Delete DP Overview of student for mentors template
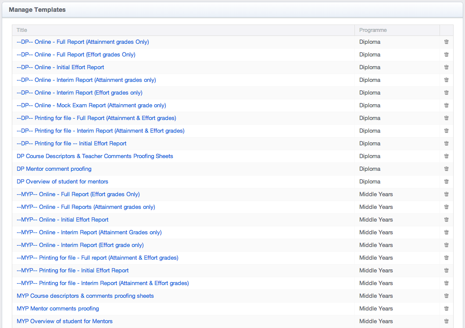465x328 pixels. point(446,181)
